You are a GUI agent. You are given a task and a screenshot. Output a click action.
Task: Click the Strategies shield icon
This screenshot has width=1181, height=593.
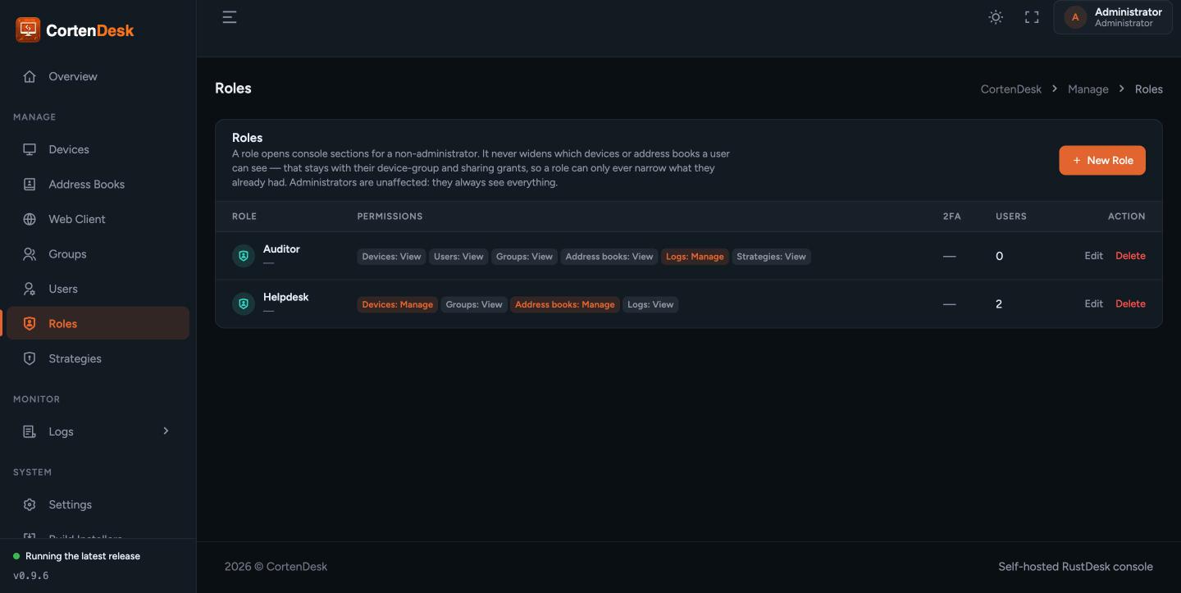(30, 358)
